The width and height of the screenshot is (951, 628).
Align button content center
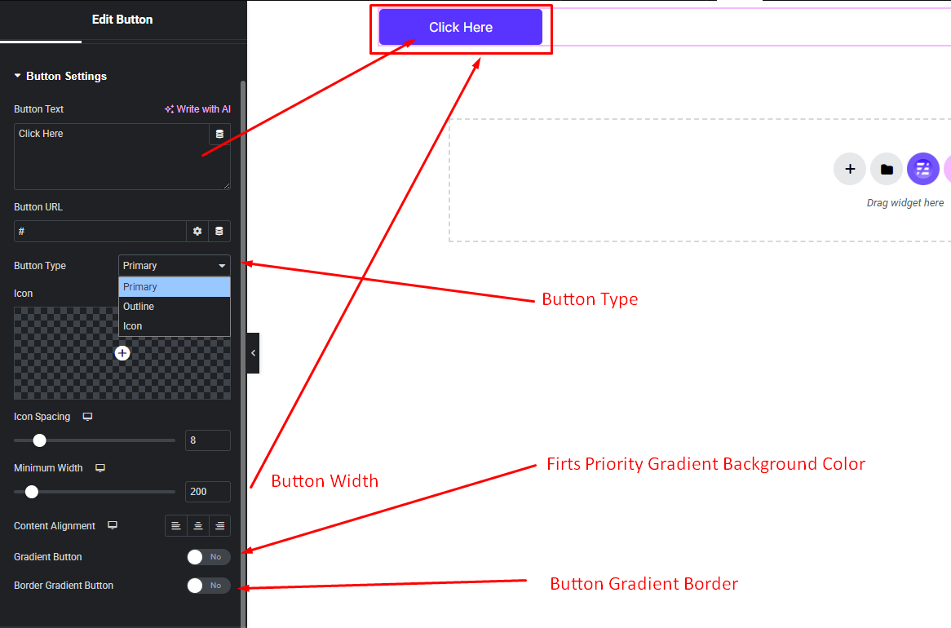(197, 526)
